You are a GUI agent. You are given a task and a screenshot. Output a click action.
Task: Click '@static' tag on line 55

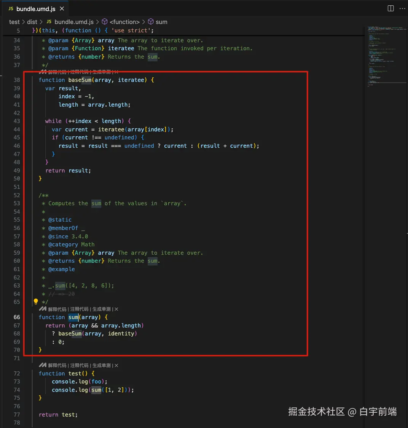[x=60, y=220]
